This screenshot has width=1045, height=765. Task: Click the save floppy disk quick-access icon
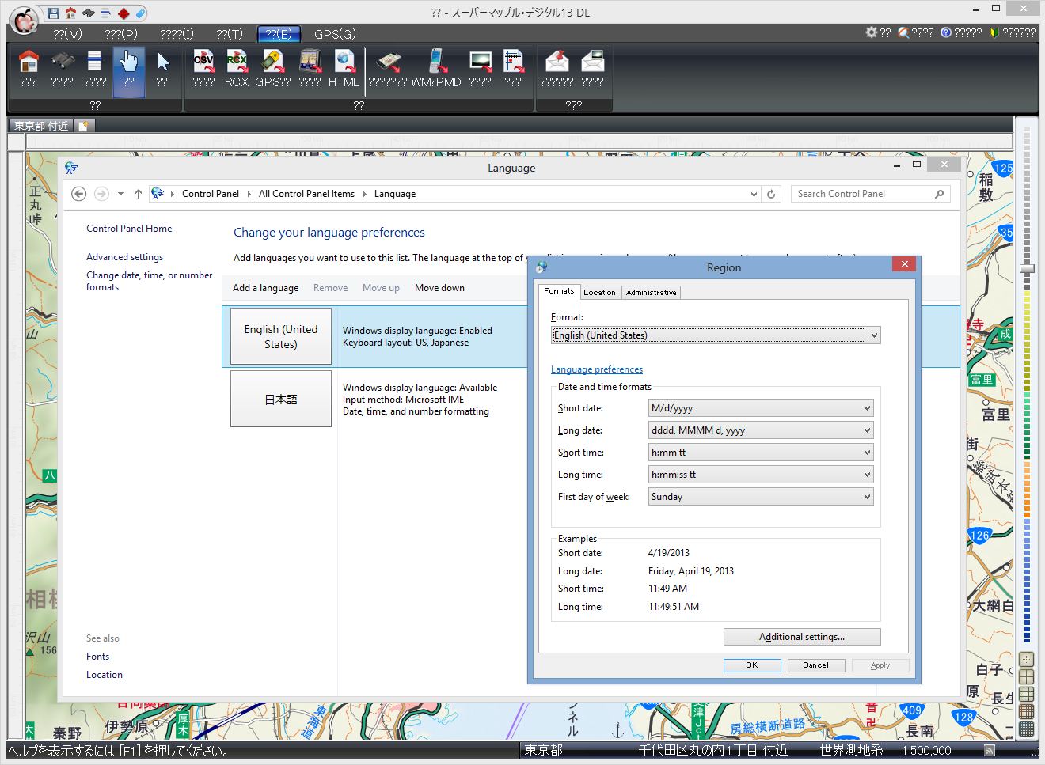coord(53,13)
